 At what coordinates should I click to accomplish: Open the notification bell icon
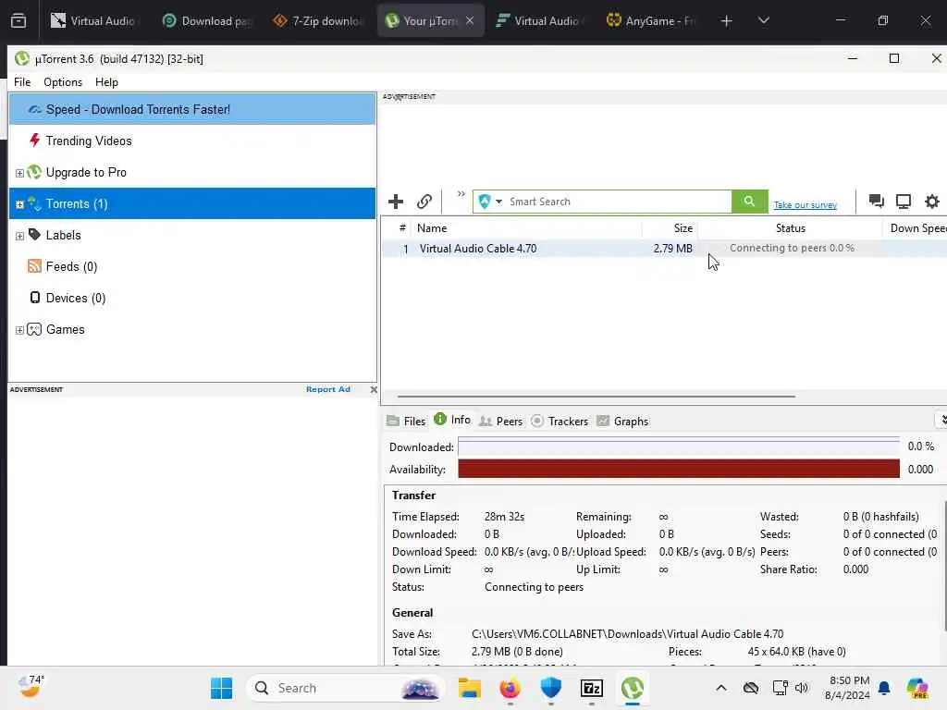(x=884, y=688)
